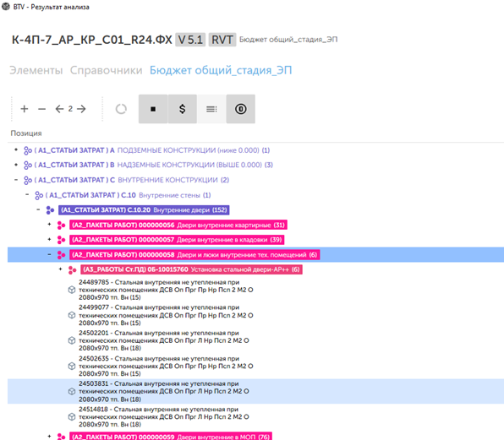Select the C.10 Внутренние стены row label

[x=129, y=195]
